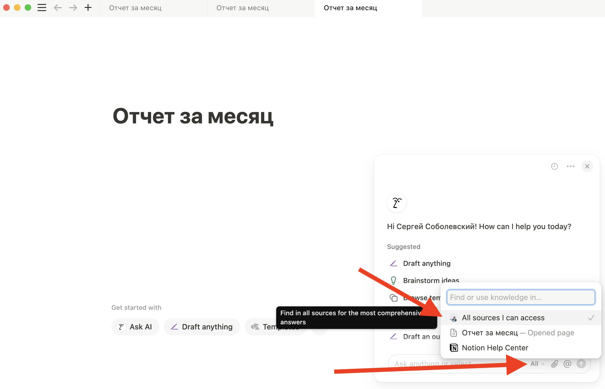The image size is (605, 389).
Task: Click the Templates chip icon
Action: 255,327
